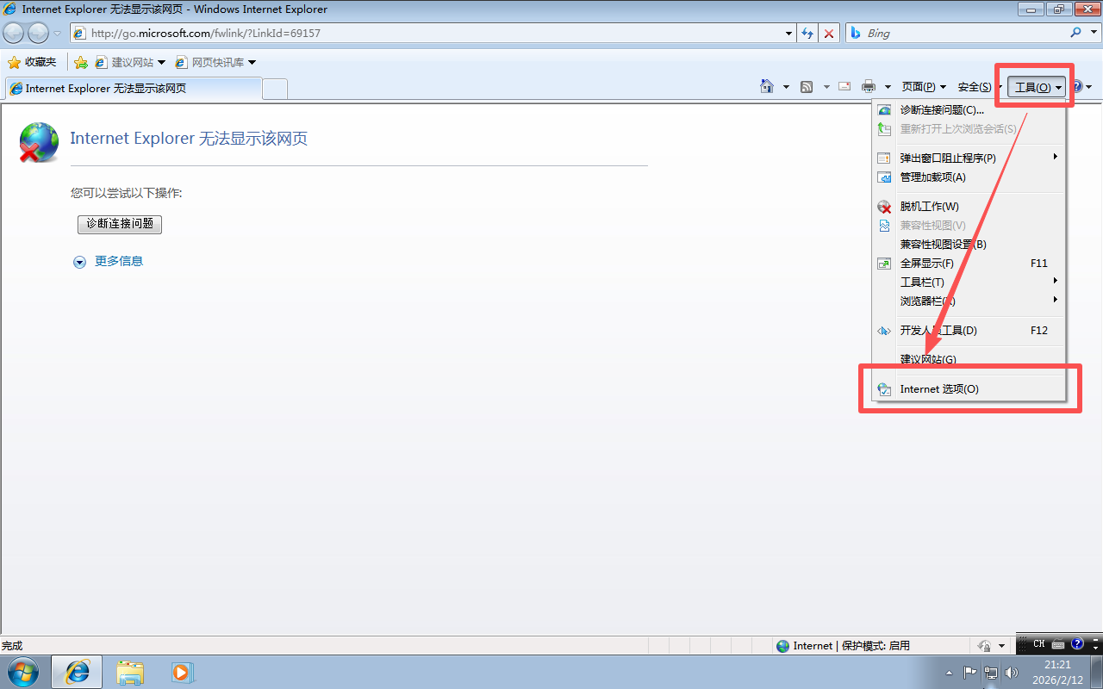Show hidden tray icons arrow

(x=949, y=673)
